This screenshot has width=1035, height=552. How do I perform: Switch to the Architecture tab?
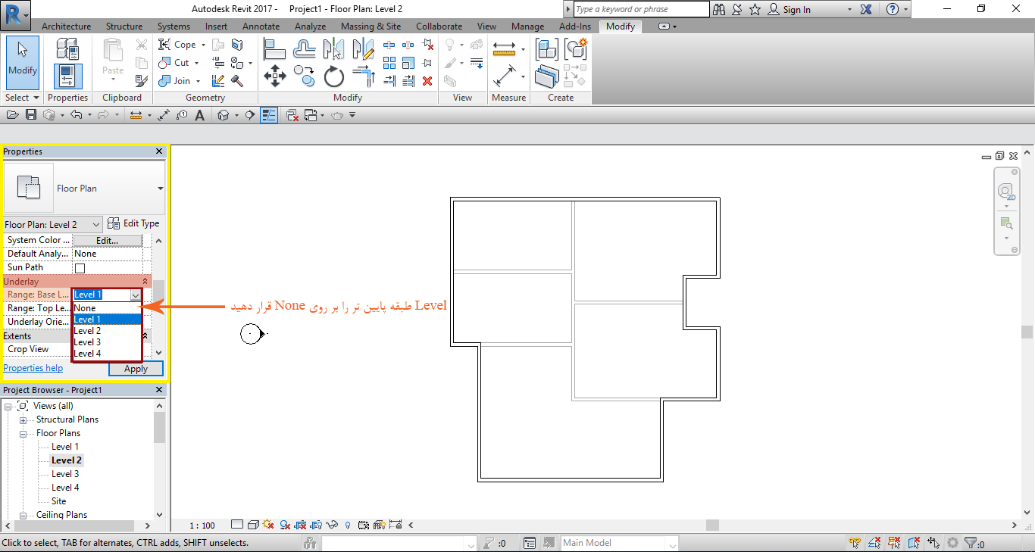pos(66,27)
